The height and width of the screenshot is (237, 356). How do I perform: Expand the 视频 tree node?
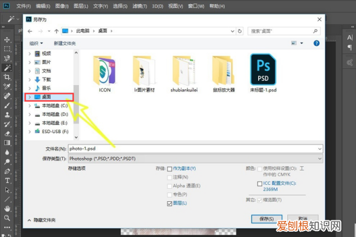[x=30, y=53]
